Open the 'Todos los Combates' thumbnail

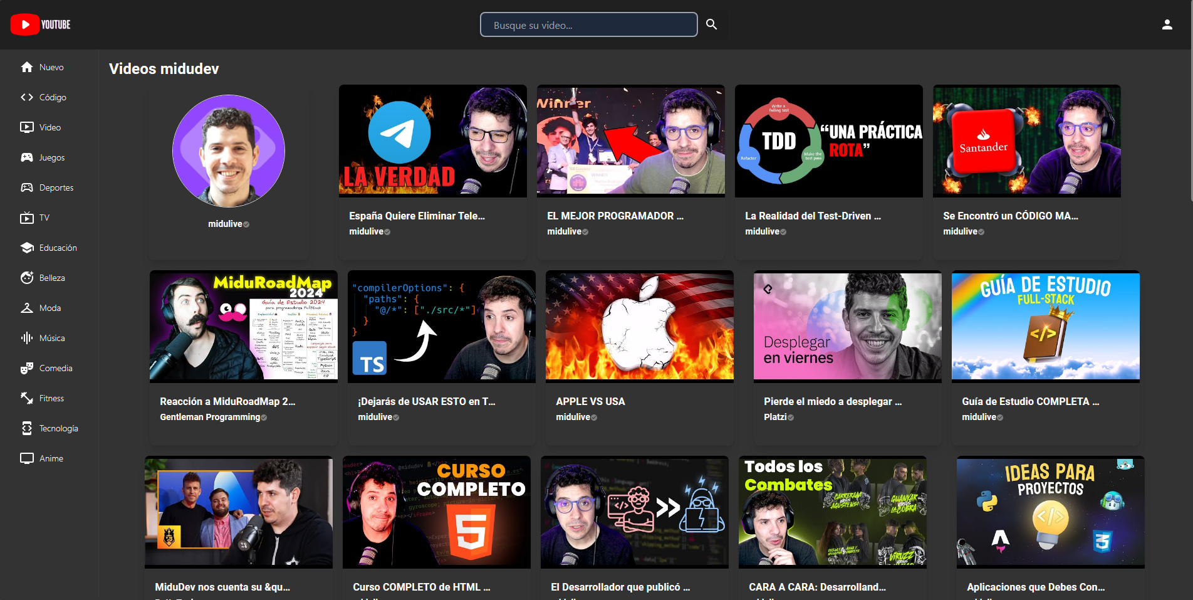pos(833,512)
